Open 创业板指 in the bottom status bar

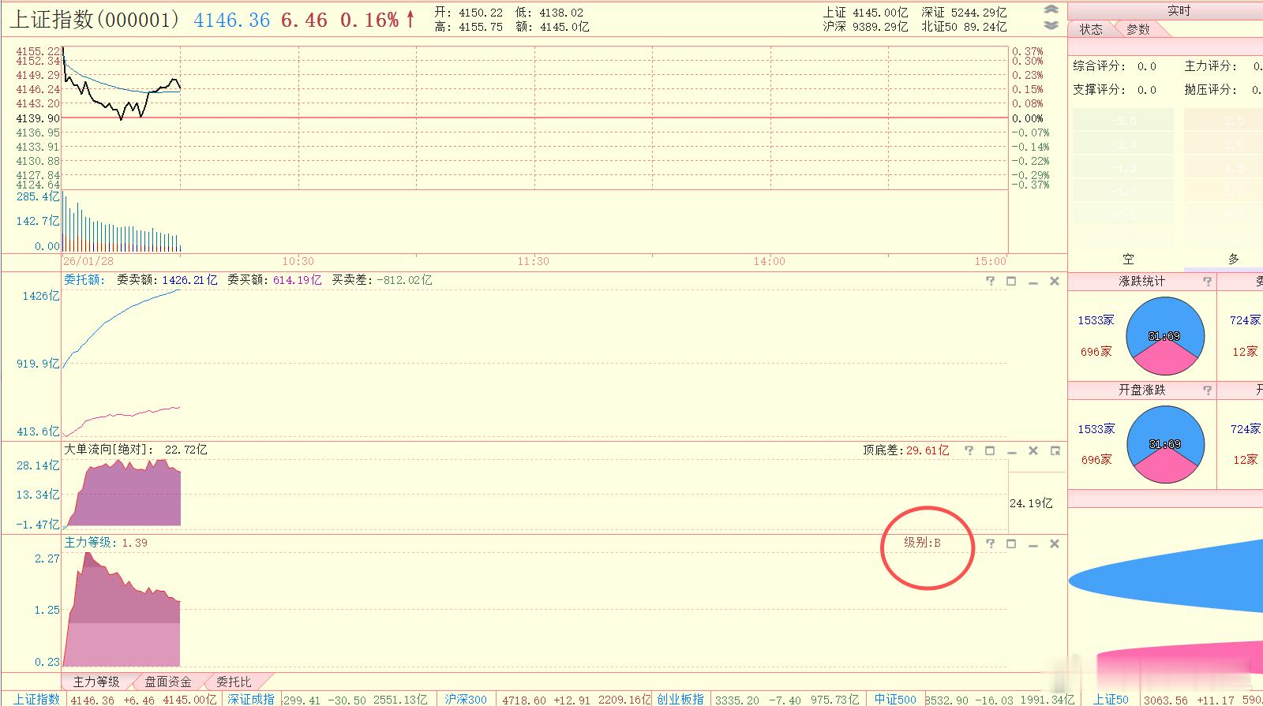click(680, 699)
